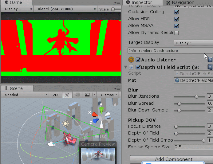
Task: Click the Script DepthOfFieldScript field
Action: 193,74
